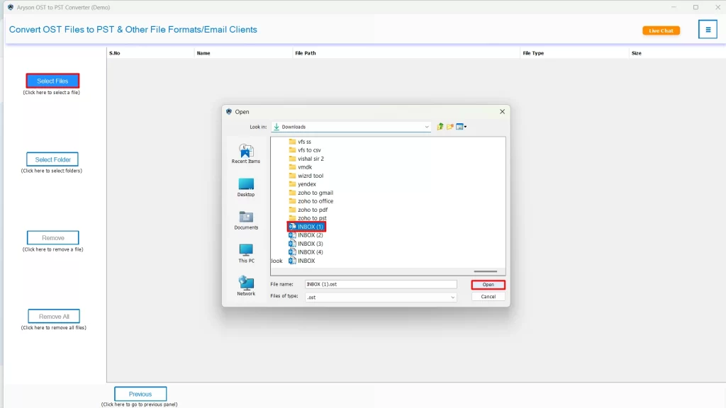This screenshot has height=408, width=726.
Task: Click the Live Chat button
Action: [661, 30]
